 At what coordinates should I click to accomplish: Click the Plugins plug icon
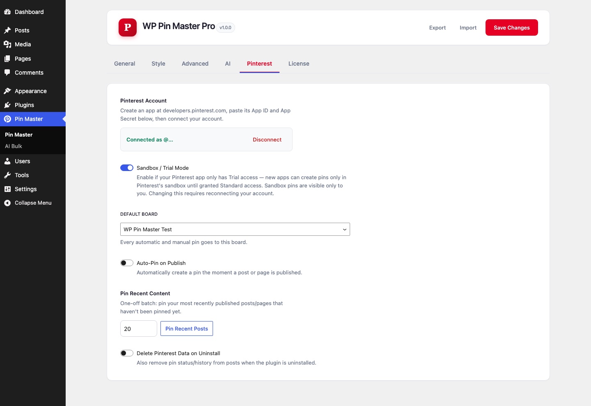coord(7,105)
